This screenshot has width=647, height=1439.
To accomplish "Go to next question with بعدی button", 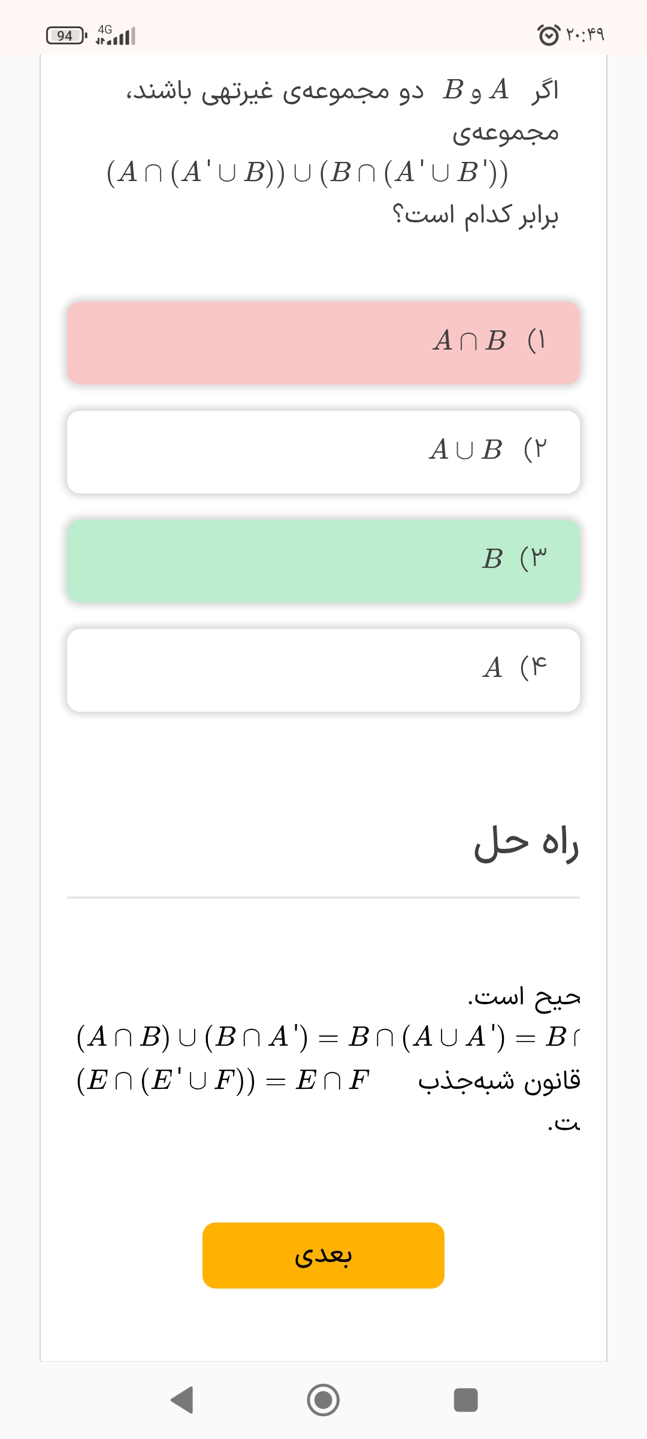I will 323,1255.
